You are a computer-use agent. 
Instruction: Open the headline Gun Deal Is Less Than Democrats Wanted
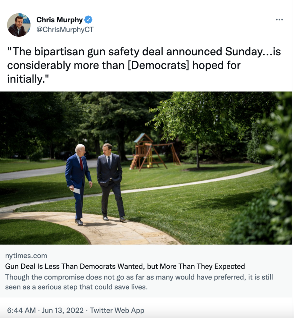point(125,266)
